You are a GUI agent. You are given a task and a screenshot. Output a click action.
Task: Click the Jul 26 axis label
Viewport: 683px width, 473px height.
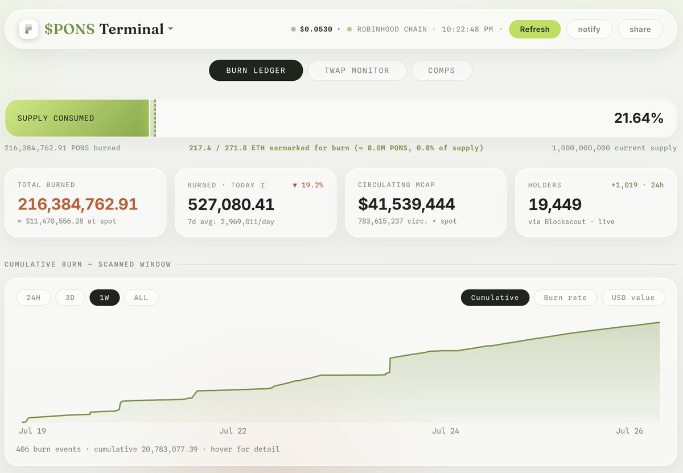pyautogui.click(x=630, y=431)
